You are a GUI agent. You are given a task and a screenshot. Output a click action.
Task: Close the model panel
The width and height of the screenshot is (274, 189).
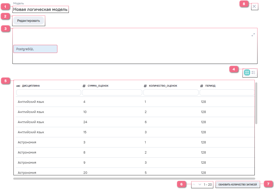click(254, 6)
